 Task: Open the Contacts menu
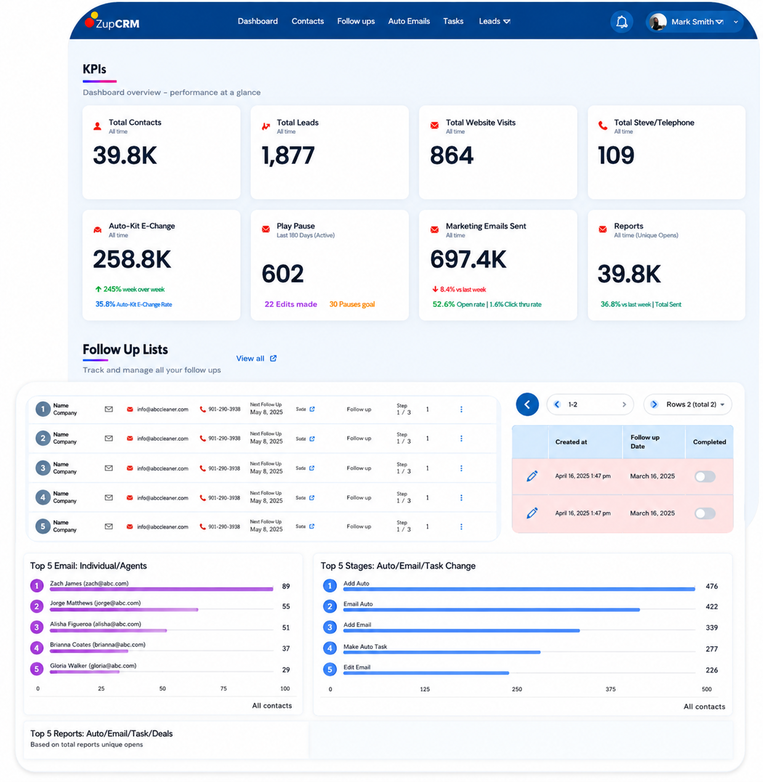(x=307, y=21)
